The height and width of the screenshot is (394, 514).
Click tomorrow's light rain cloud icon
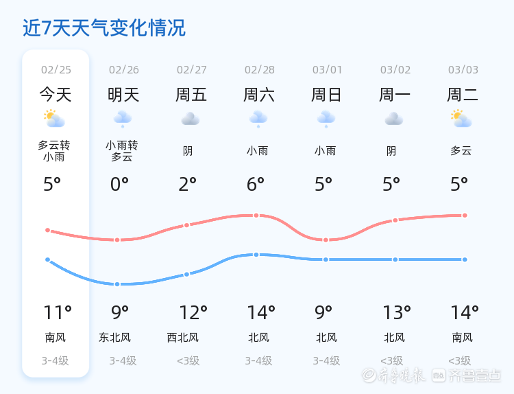(123, 119)
